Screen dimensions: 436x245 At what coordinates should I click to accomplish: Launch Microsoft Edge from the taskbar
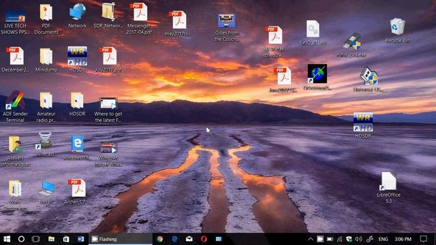174,239
